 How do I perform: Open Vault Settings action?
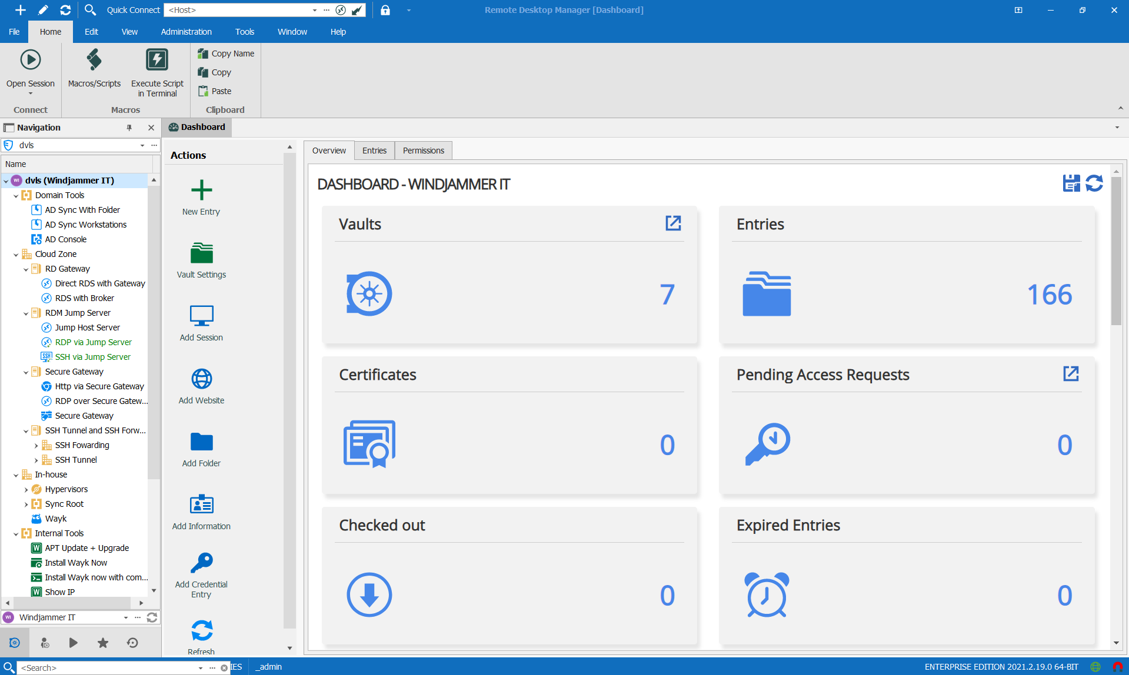click(x=201, y=260)
